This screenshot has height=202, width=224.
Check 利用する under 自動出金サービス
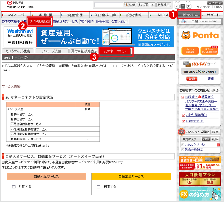pyautogui.click(x=99, y=187)
